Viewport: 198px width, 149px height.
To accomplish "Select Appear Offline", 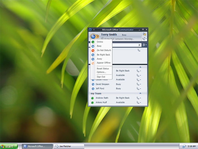I will point(101,63).
